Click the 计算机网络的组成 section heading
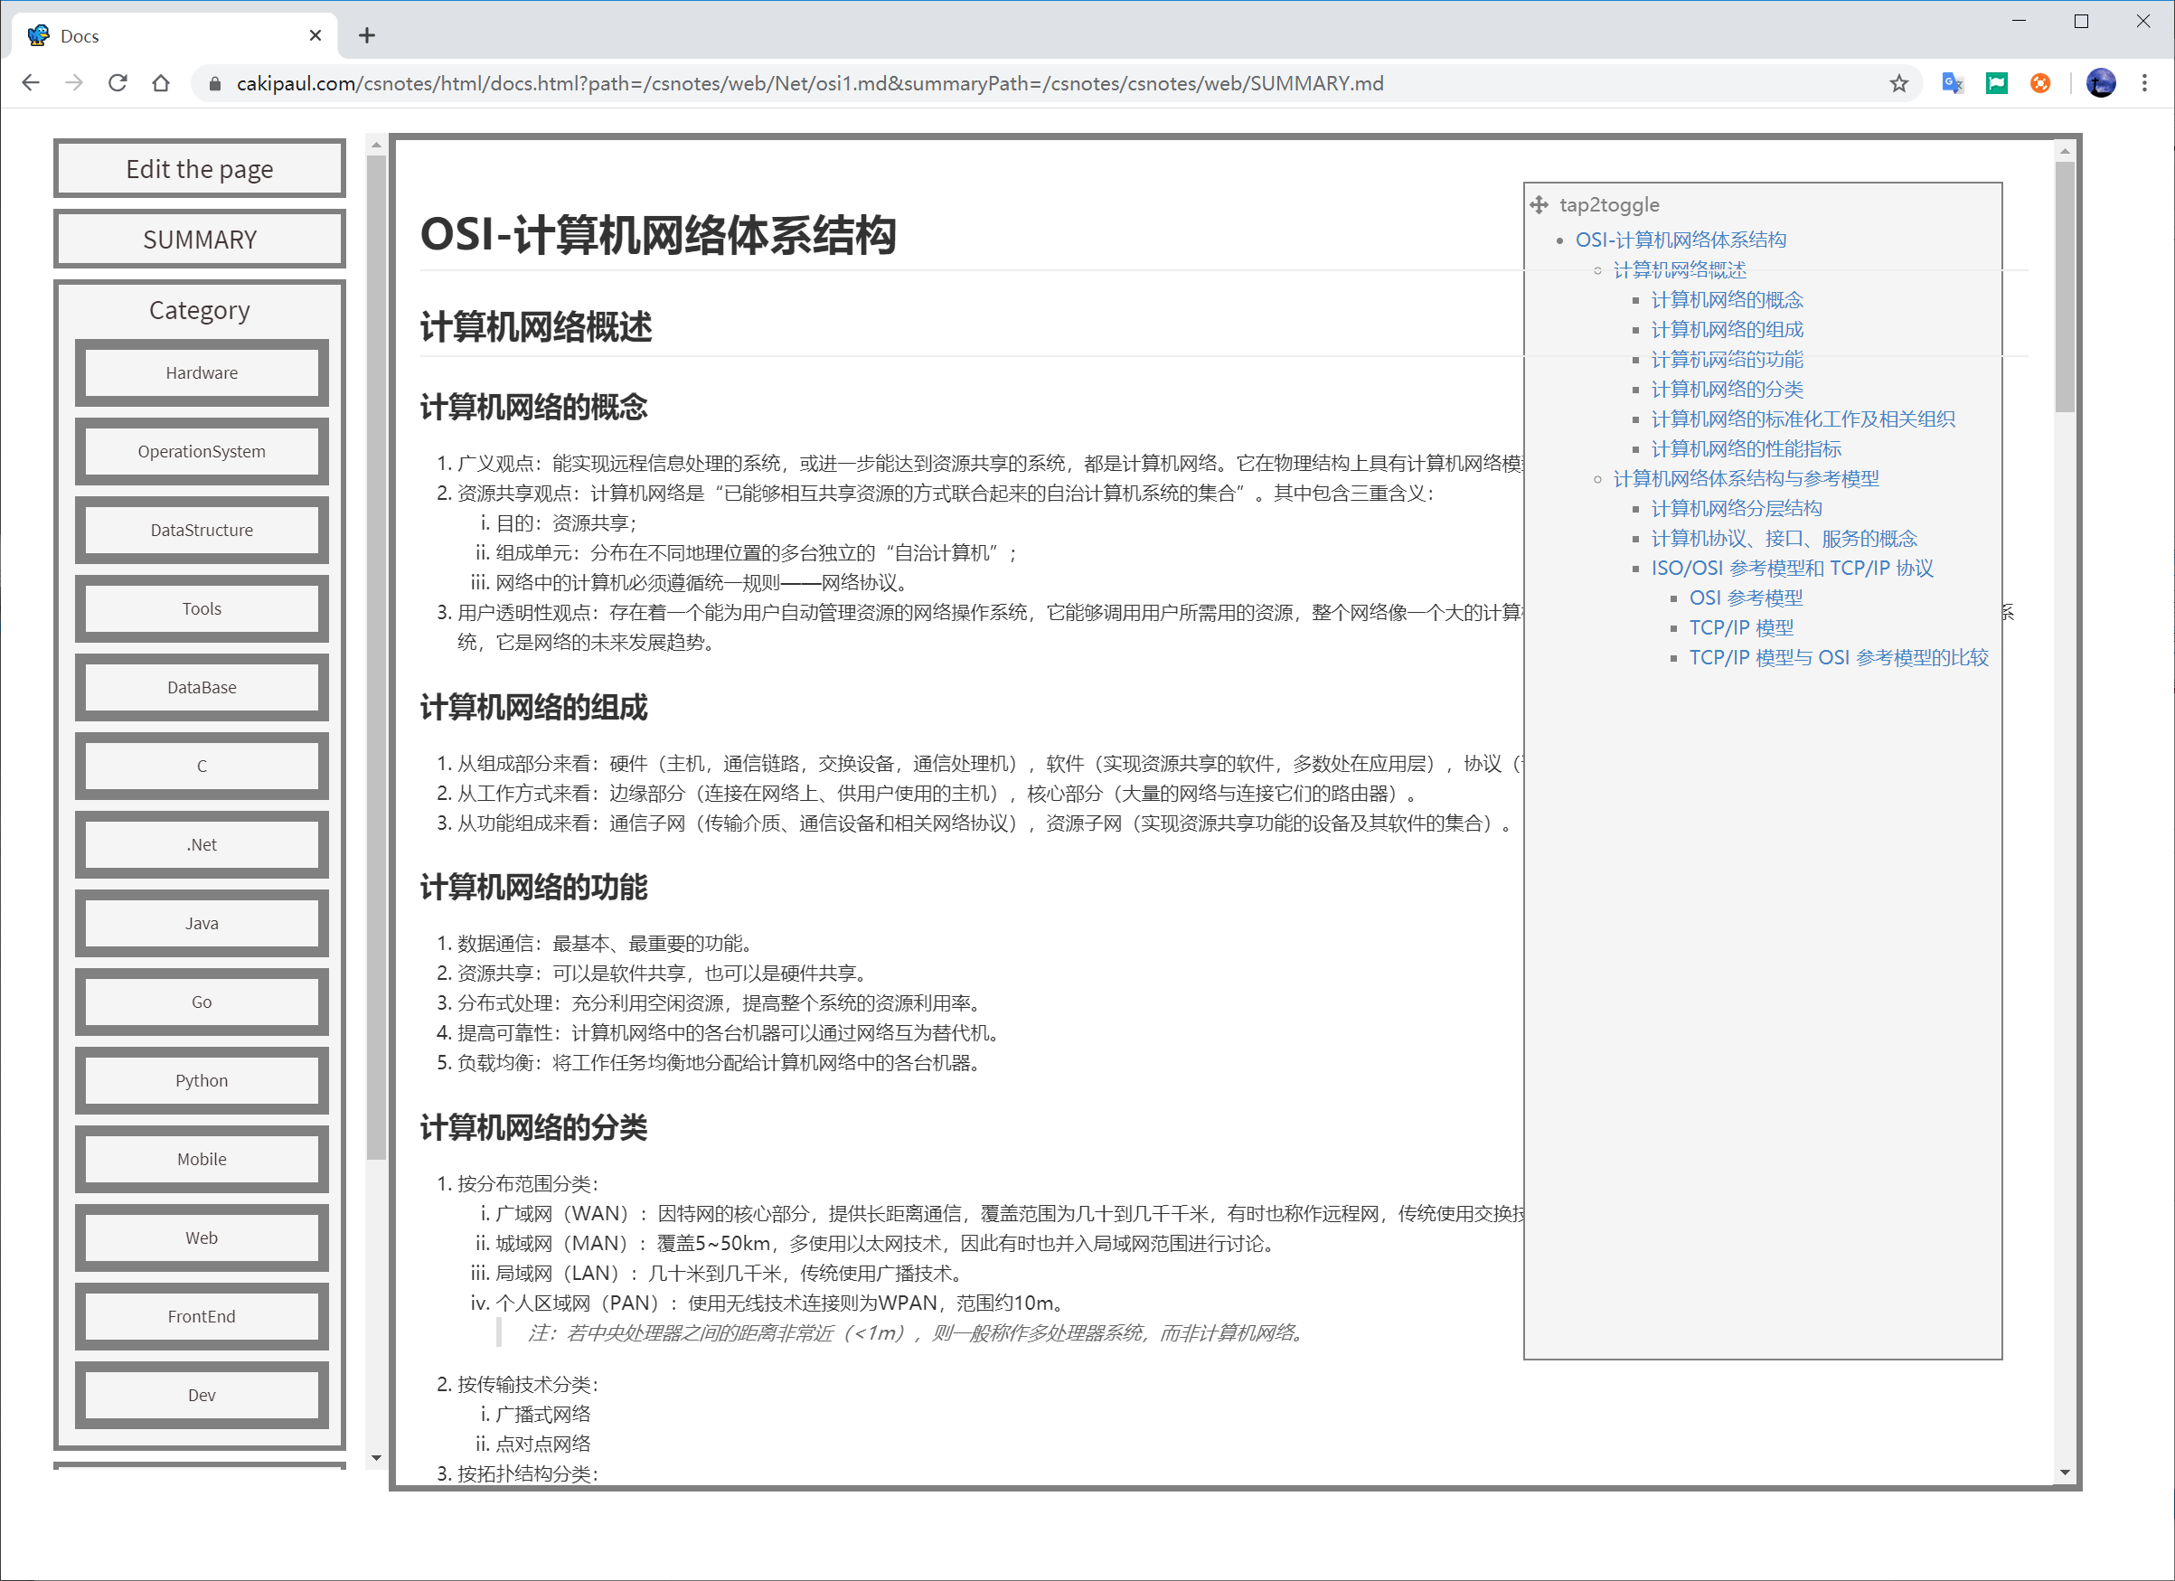Screen dimensions: 2175x1581 pyautogui.click(x=533, y=708)
